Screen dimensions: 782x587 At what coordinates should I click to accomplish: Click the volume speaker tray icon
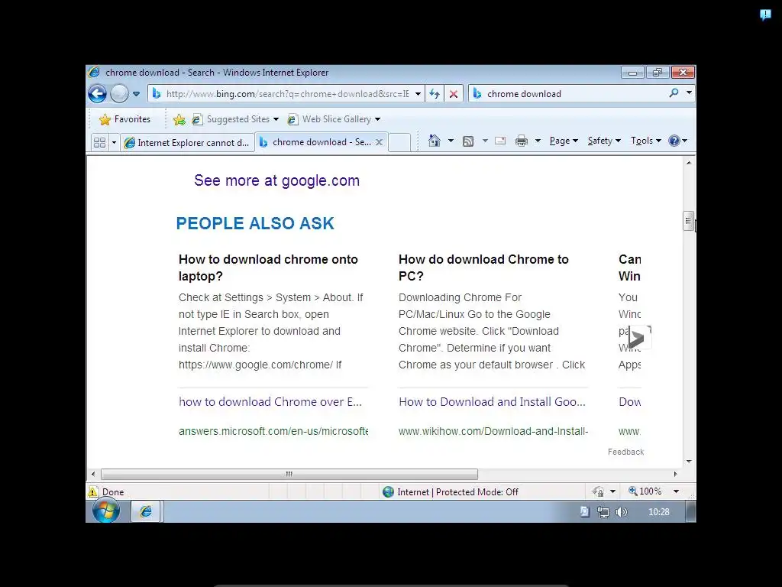622,511
